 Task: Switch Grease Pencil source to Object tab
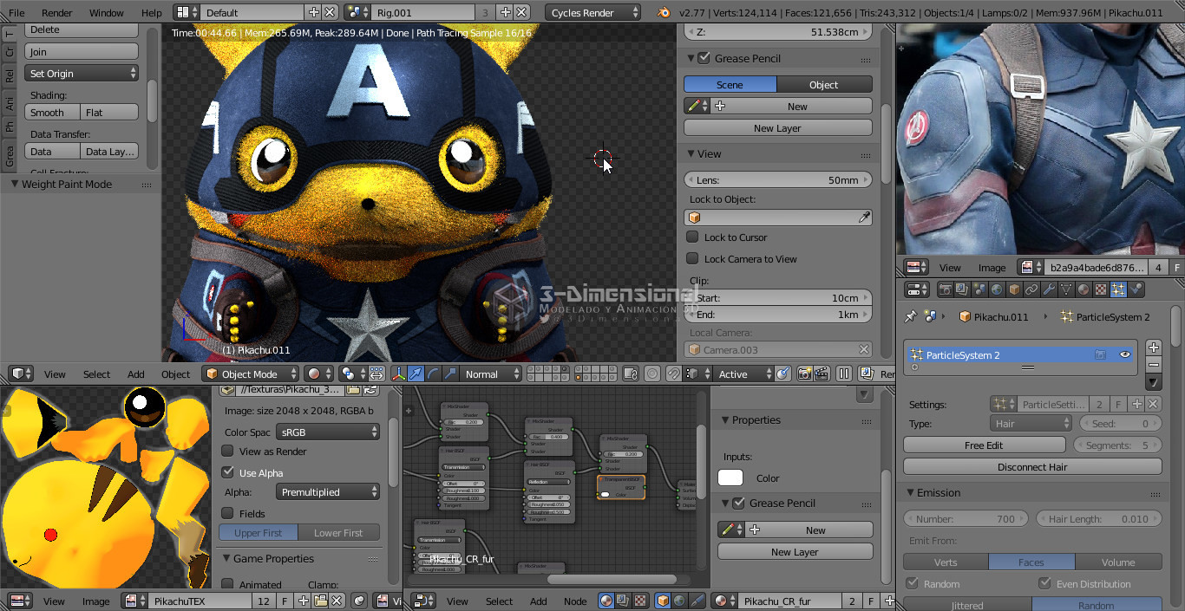tap(823, 84)
